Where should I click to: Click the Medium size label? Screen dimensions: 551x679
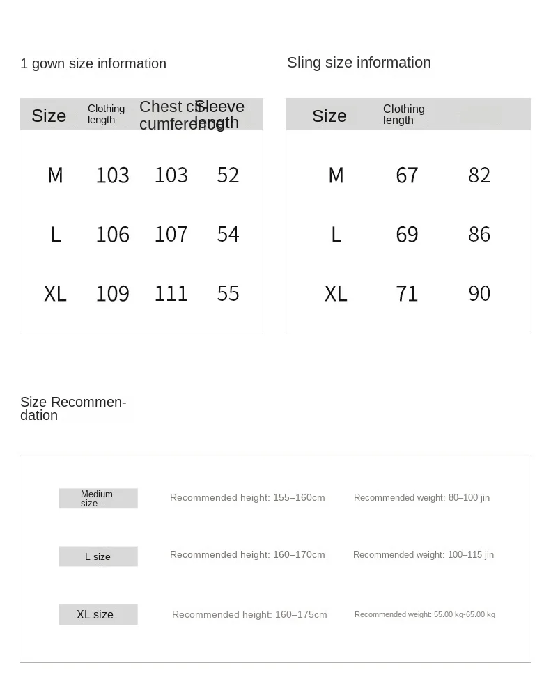point(98,499)
